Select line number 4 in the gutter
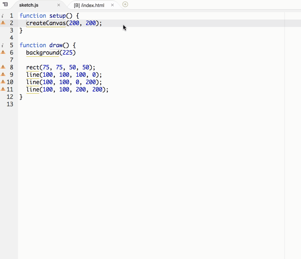Screen dimensions: 301x259 (11, 38)
